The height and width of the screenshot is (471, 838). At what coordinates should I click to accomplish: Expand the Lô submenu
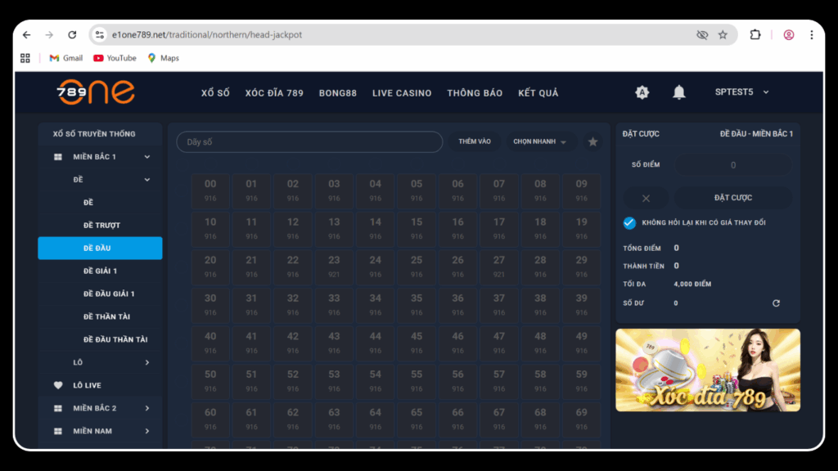pyautogui.click(x=147, y=362)
